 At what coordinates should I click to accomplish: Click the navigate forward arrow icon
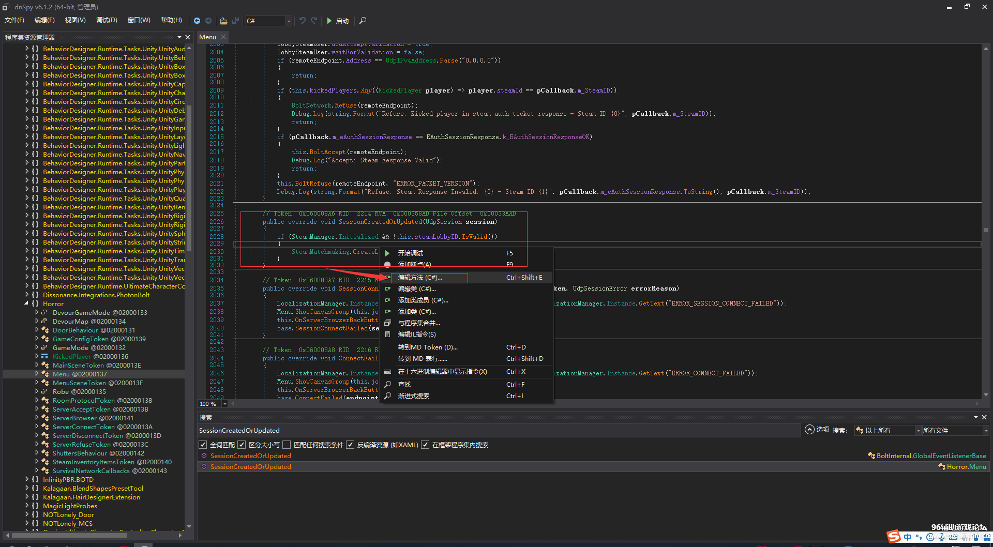point(208,21)
